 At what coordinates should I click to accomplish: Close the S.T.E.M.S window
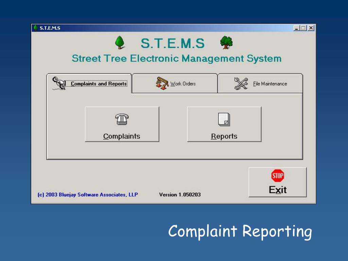(x=311, y=28)
